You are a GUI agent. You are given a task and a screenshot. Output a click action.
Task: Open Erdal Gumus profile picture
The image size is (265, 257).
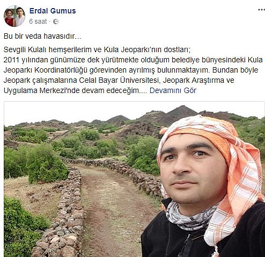14,16
